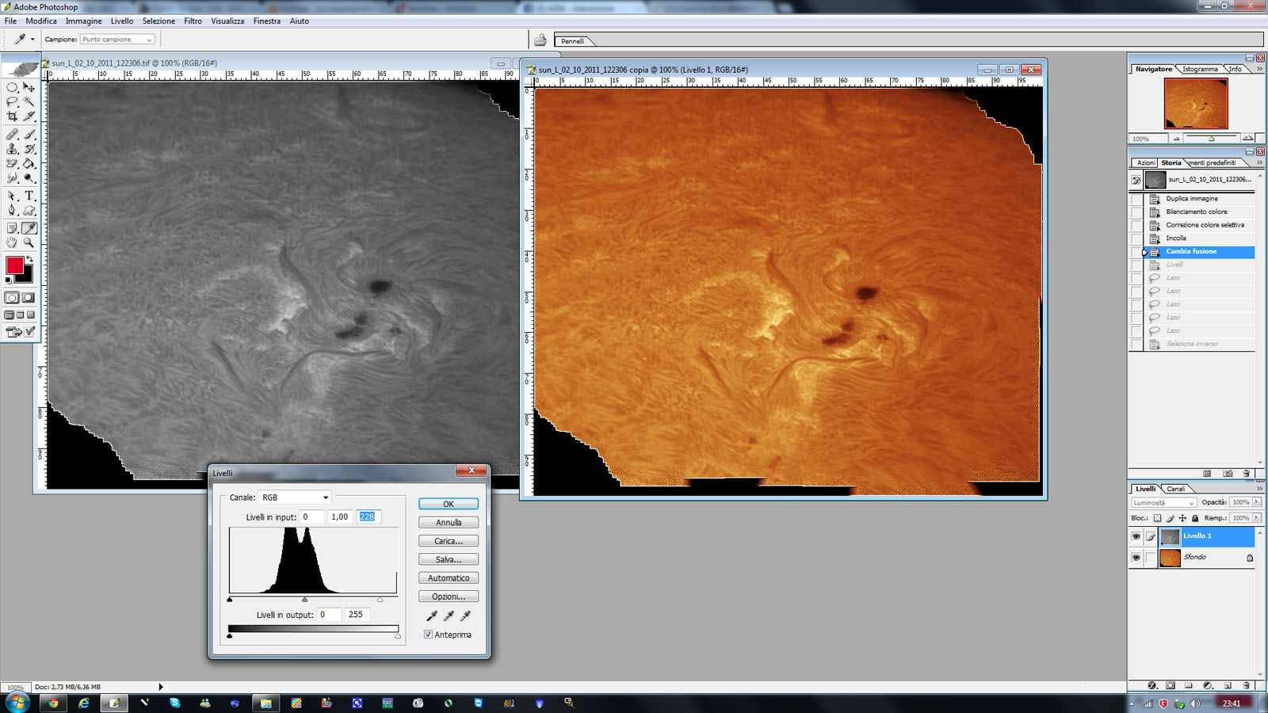Delete the layer with the Livelli trash icon
This screenshot has width=1268, height=713.
[x=1246, y=685]
